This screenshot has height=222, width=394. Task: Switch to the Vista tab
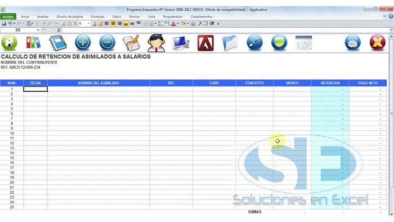[x=151, y=16]
